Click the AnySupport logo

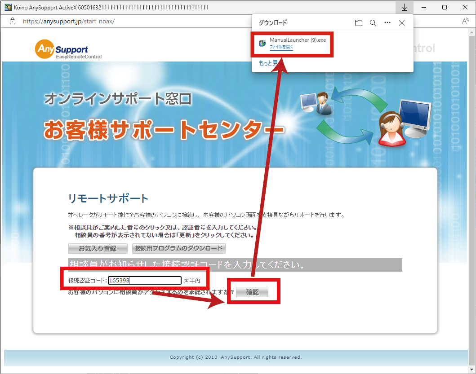68,49
